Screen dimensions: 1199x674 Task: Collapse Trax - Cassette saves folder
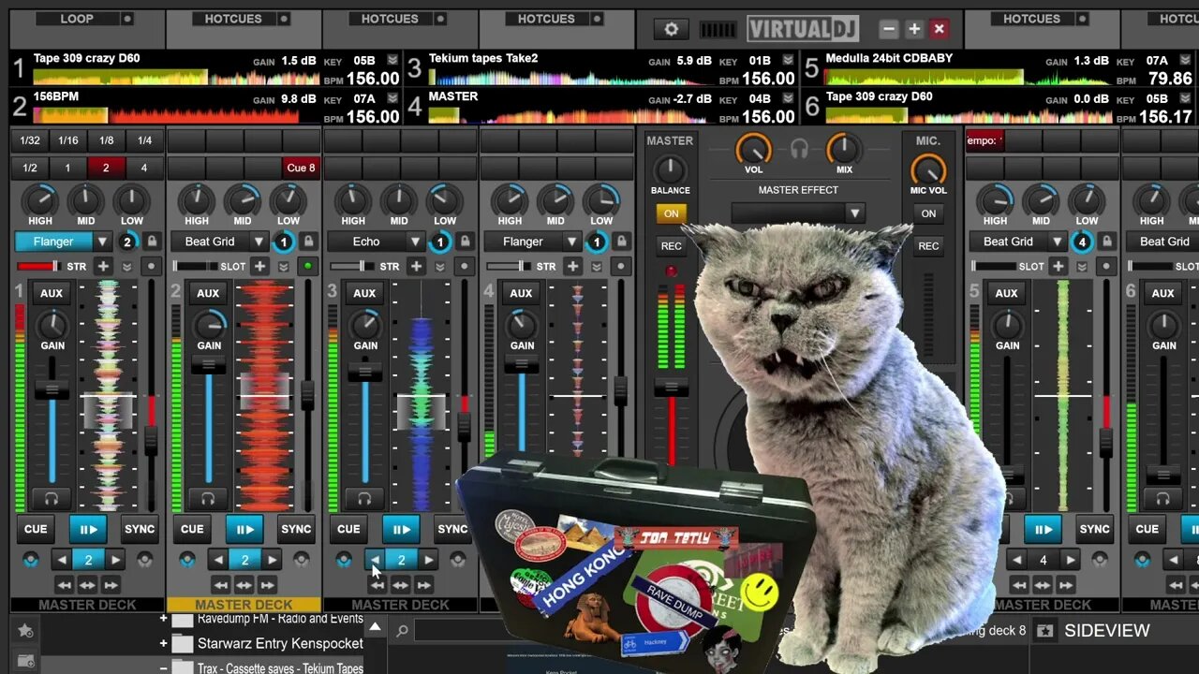click(164, 668)
